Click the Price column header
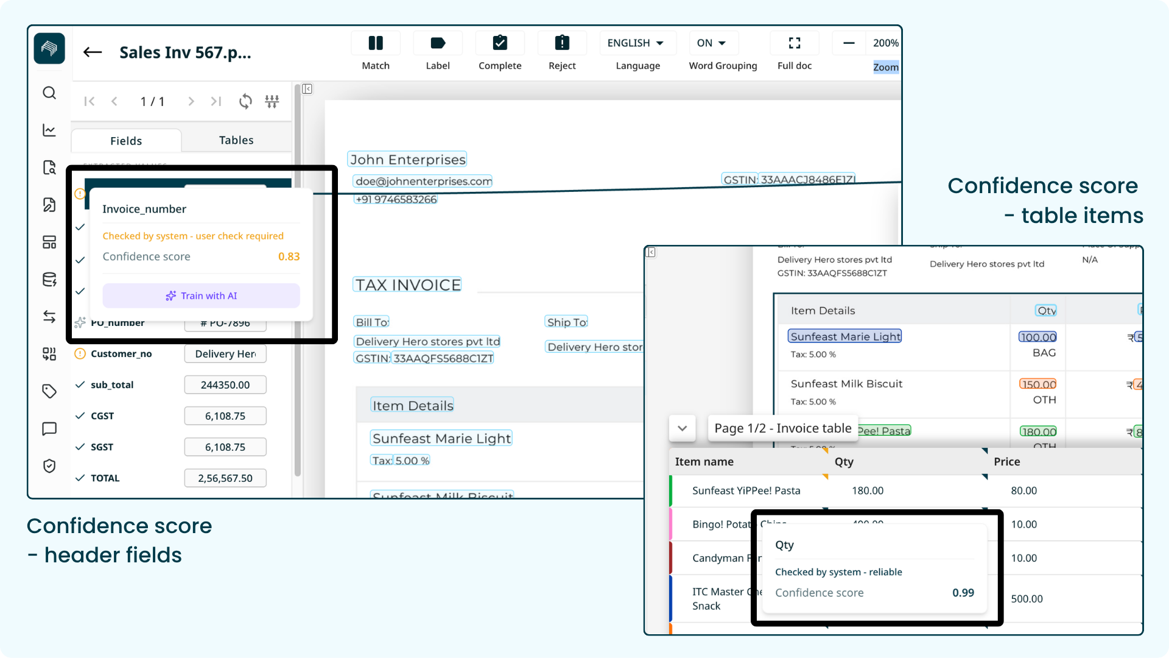This screenshot has height=658, width=1169. [x=1007, y=462]
